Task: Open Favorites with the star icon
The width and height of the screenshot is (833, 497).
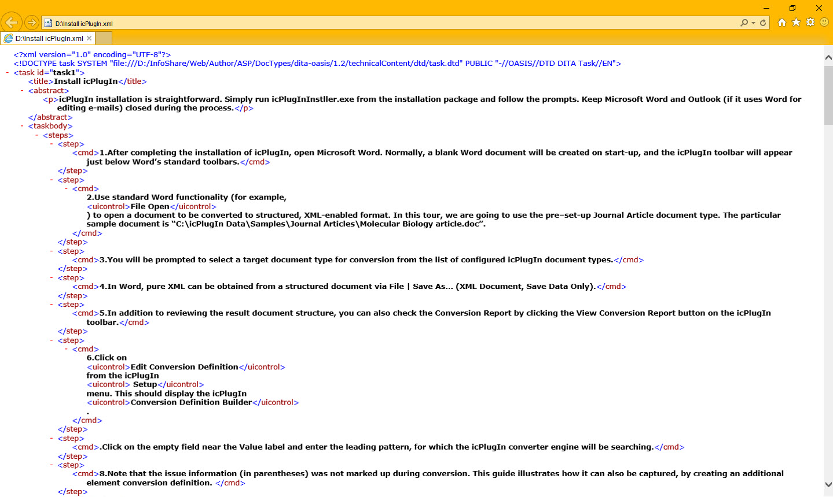Action: (796, 23)
